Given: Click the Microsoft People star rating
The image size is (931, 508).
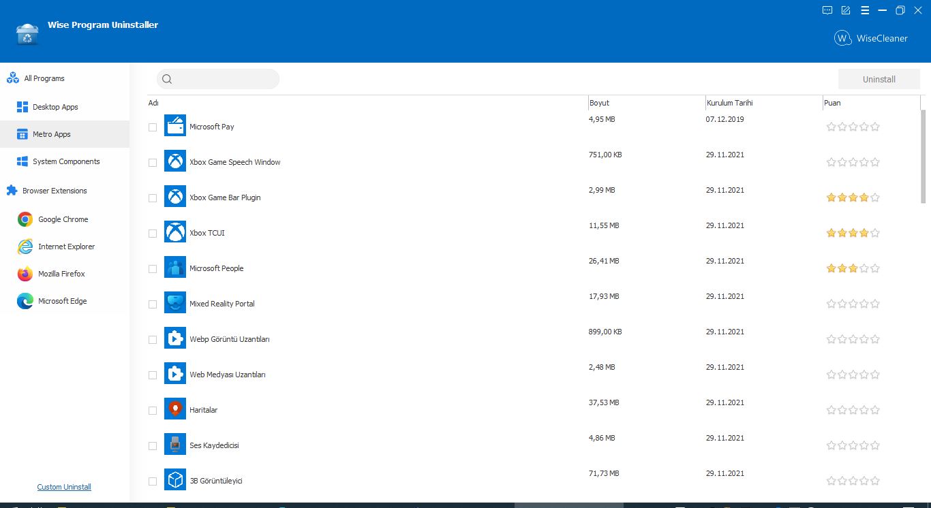Looking at the screenshot, I should point(853,268).
